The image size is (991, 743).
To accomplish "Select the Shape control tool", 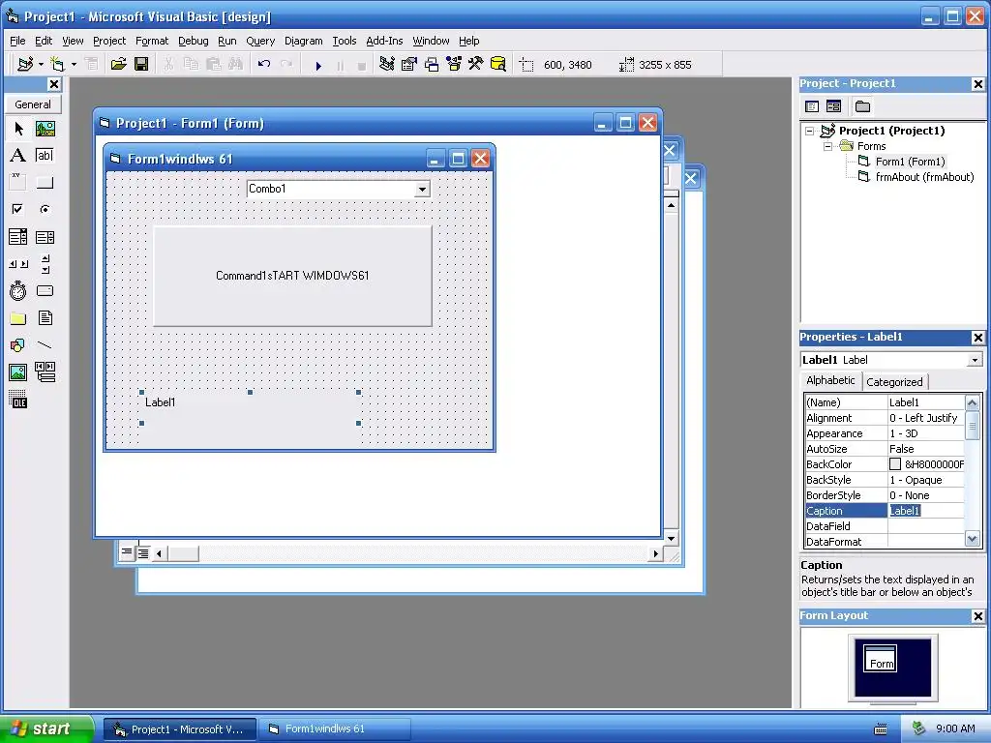I will 18,345.
